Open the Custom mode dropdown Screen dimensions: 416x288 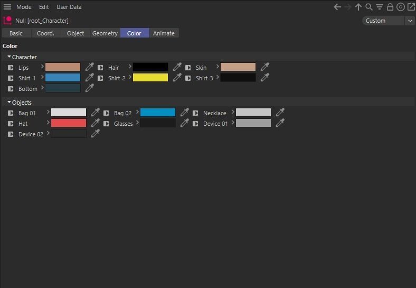[x=389, y=21]
